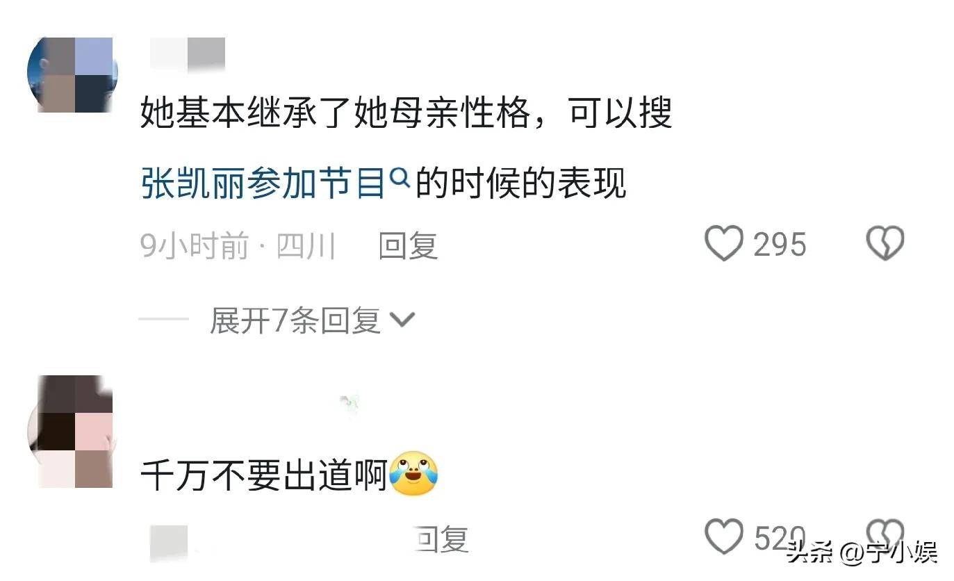Like the comment with 295 likes
Image resolution: width=954 pixels, height=581 pixels.
pyautogui.click(x=724, y=244)
